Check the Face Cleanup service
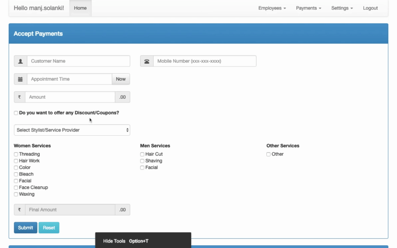397x248 pixels. pos(16,188)
